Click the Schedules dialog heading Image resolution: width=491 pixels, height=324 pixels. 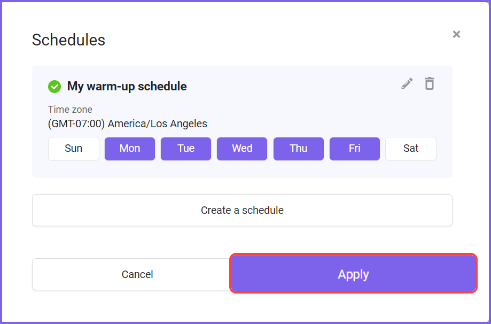68,40
